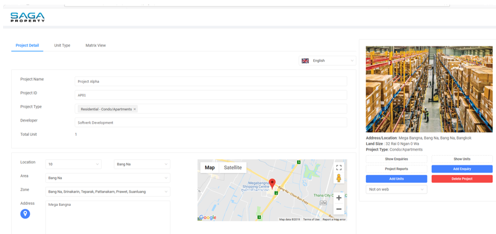Click the warehouse project thumbnail image

point(429,89)
